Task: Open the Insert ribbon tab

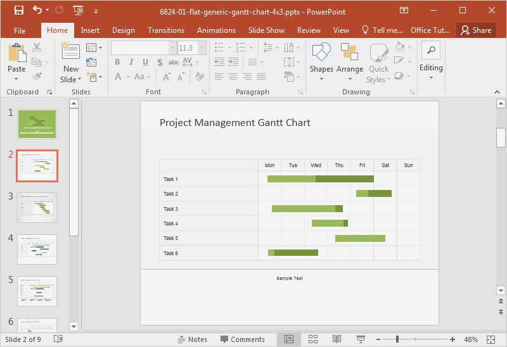Action: pyautogui.click(x=90, y=30)
